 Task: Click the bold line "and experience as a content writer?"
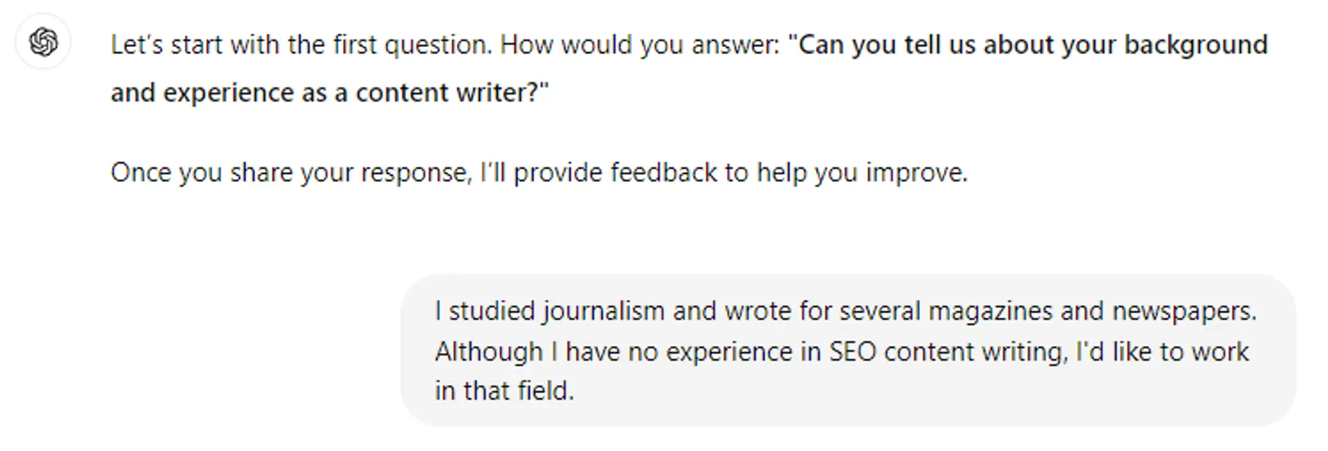click(329, 93)
